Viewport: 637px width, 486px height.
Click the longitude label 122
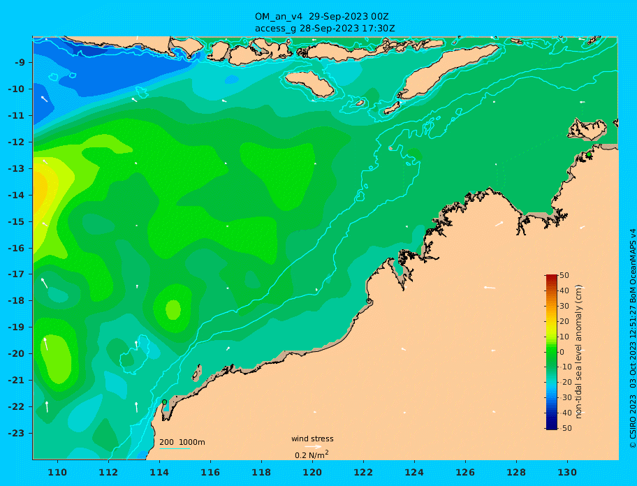[363, 472]
